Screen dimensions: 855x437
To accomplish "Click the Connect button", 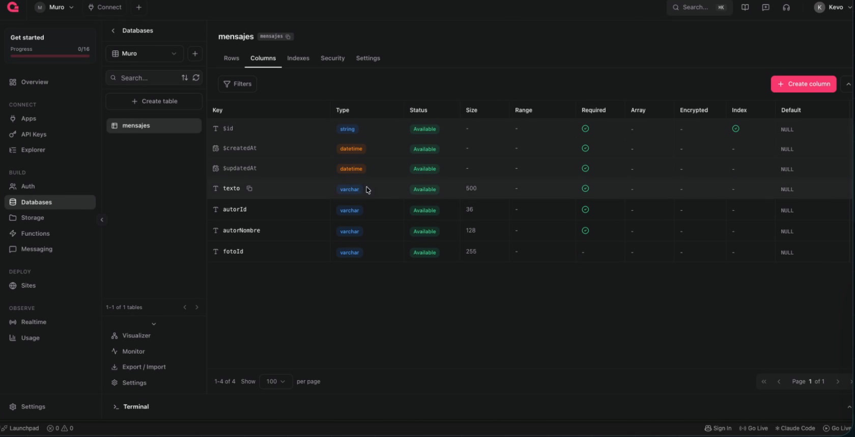I will (105, 7).
